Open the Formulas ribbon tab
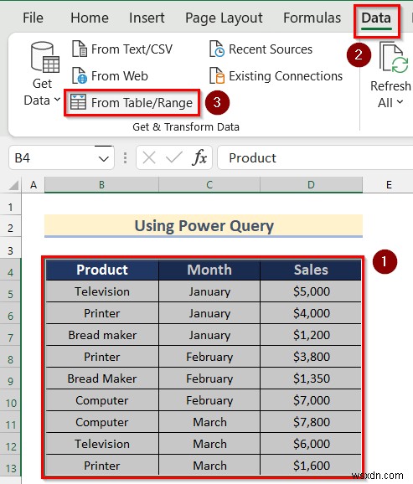The height and width of the screenshot is (484, 413). tap(312, 18)
